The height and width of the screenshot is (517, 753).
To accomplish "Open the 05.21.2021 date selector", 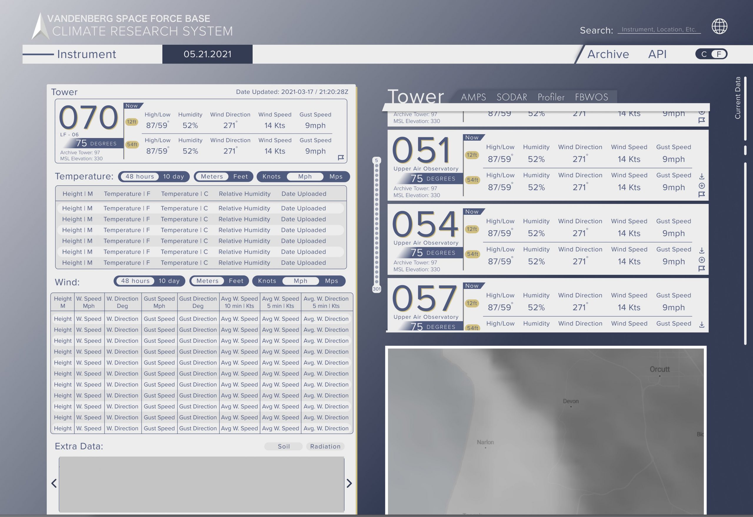I will pos(207,54).
